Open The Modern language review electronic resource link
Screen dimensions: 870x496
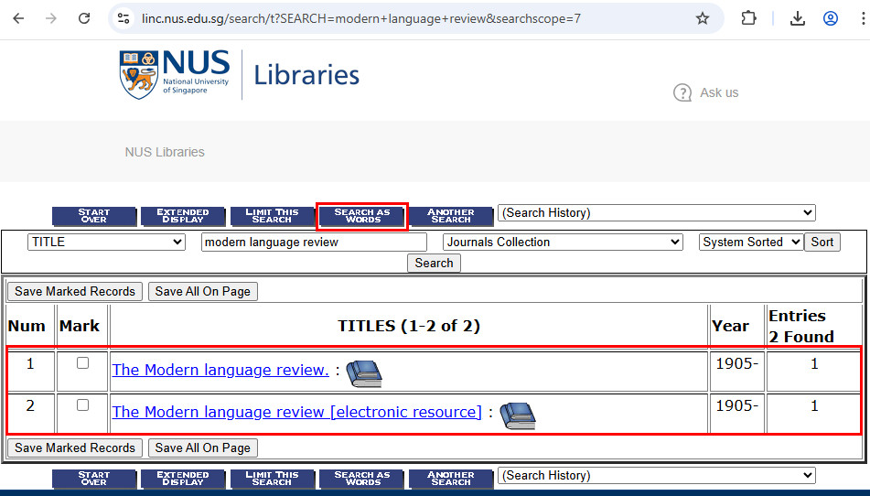tap(296, 413)
